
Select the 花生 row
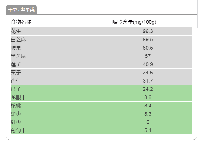pyautogui.click(x=101, y=31)
